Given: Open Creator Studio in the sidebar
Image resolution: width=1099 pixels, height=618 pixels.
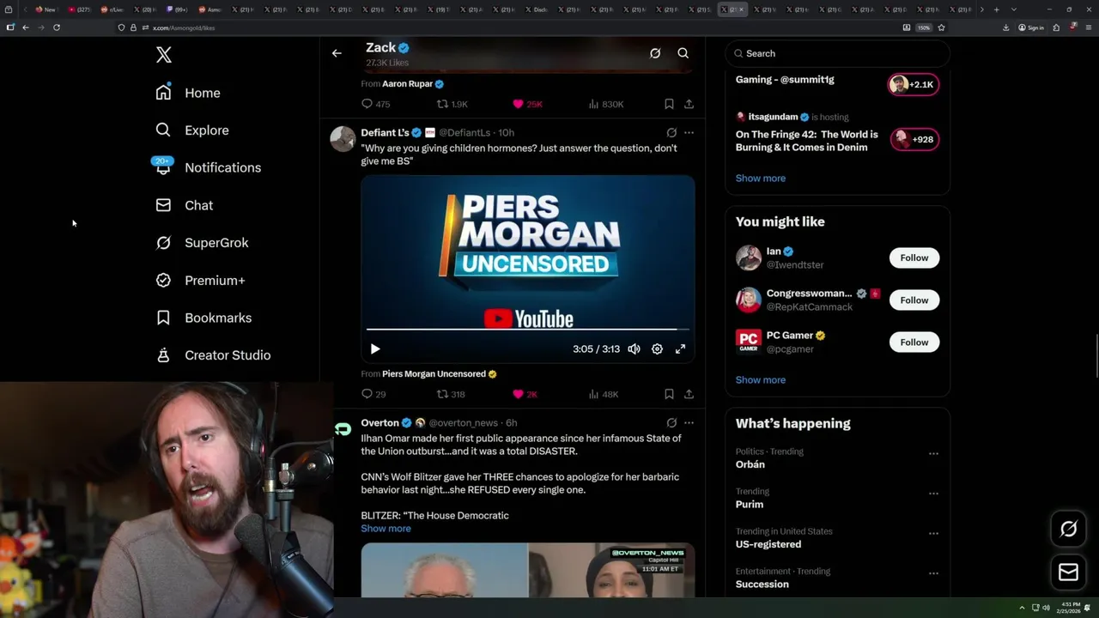Looking at the screenshot, I should 213,355.
